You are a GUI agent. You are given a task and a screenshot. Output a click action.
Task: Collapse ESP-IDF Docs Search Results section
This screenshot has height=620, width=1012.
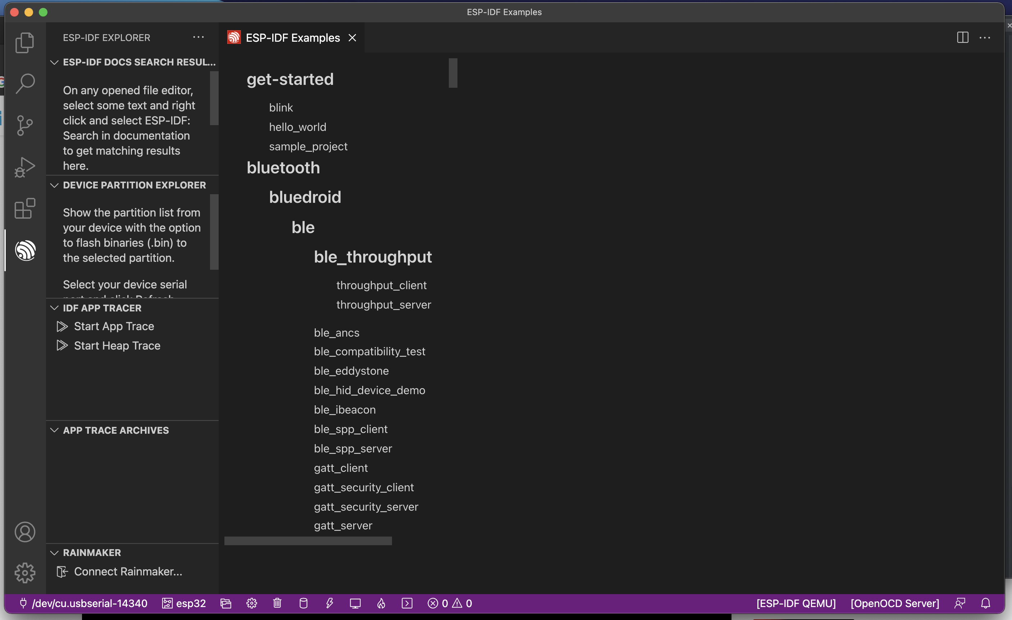coord(132,62)
